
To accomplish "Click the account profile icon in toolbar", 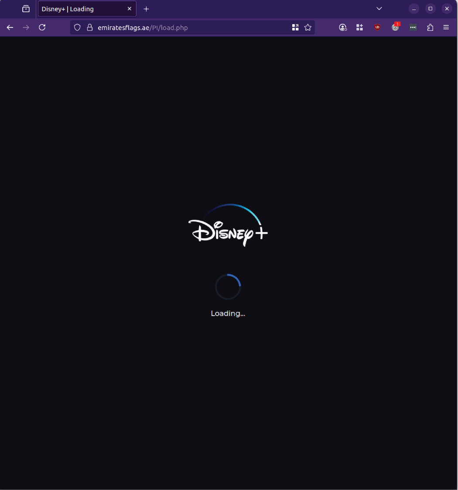I will [x=343, y=27].
